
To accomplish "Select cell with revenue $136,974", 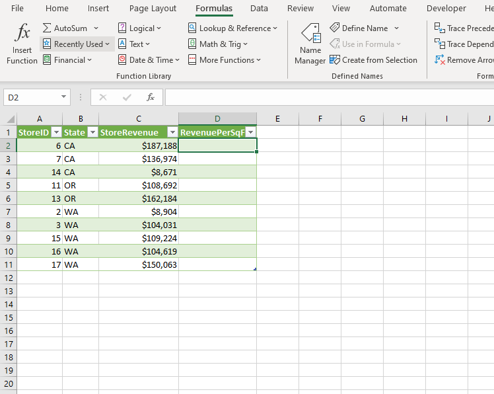I will coord(139,159).
